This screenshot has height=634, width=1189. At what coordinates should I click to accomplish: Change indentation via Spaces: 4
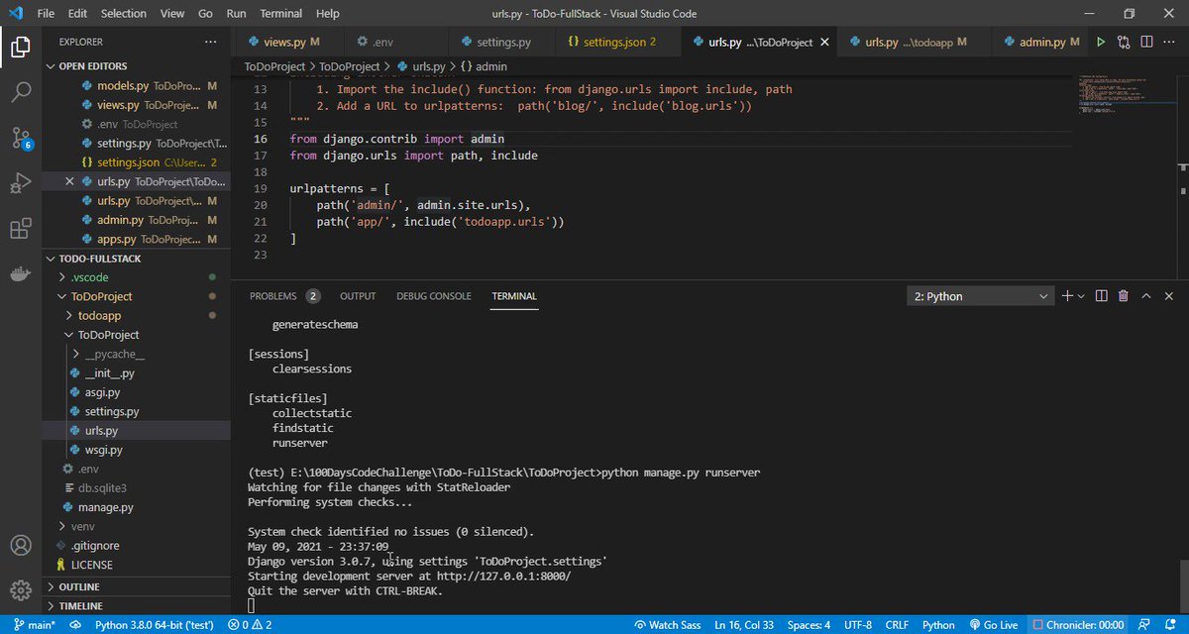coord(810,625)
